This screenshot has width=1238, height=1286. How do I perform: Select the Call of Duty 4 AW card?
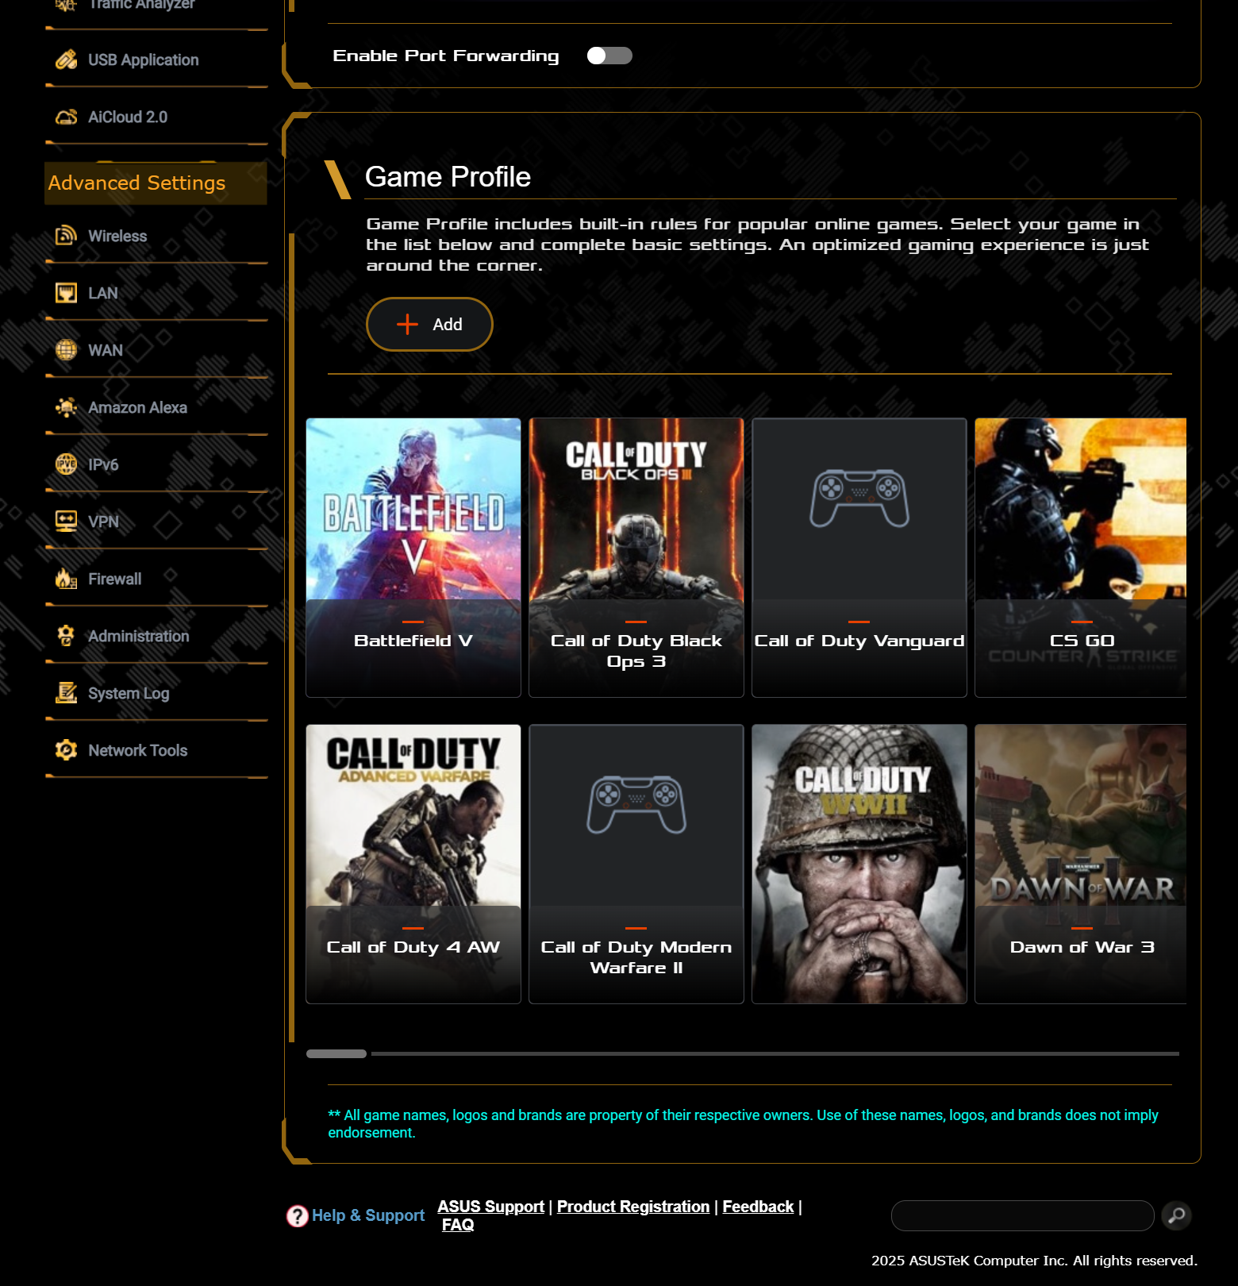point(413,864)
